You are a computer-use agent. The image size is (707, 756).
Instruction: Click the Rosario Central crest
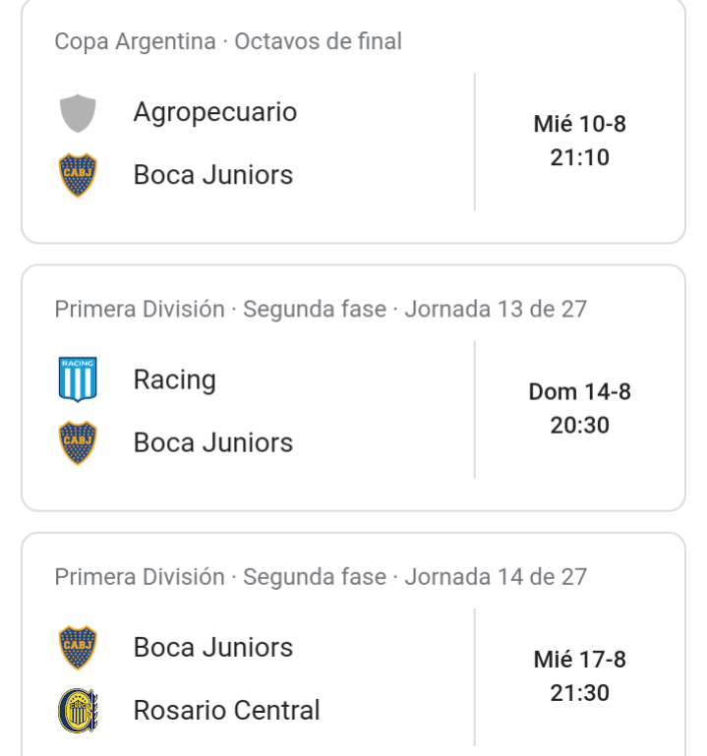(78, 711)
